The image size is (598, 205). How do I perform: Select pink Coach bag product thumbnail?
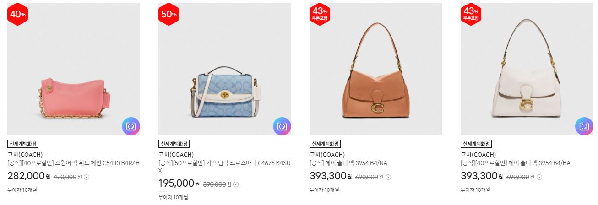pyautogui.click(x=74, y=69)
